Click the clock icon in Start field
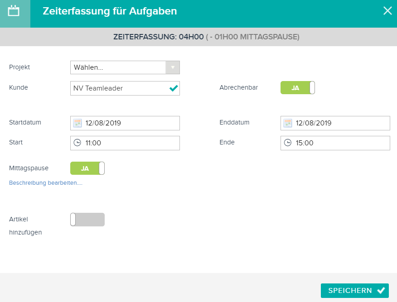 [77, 143]
